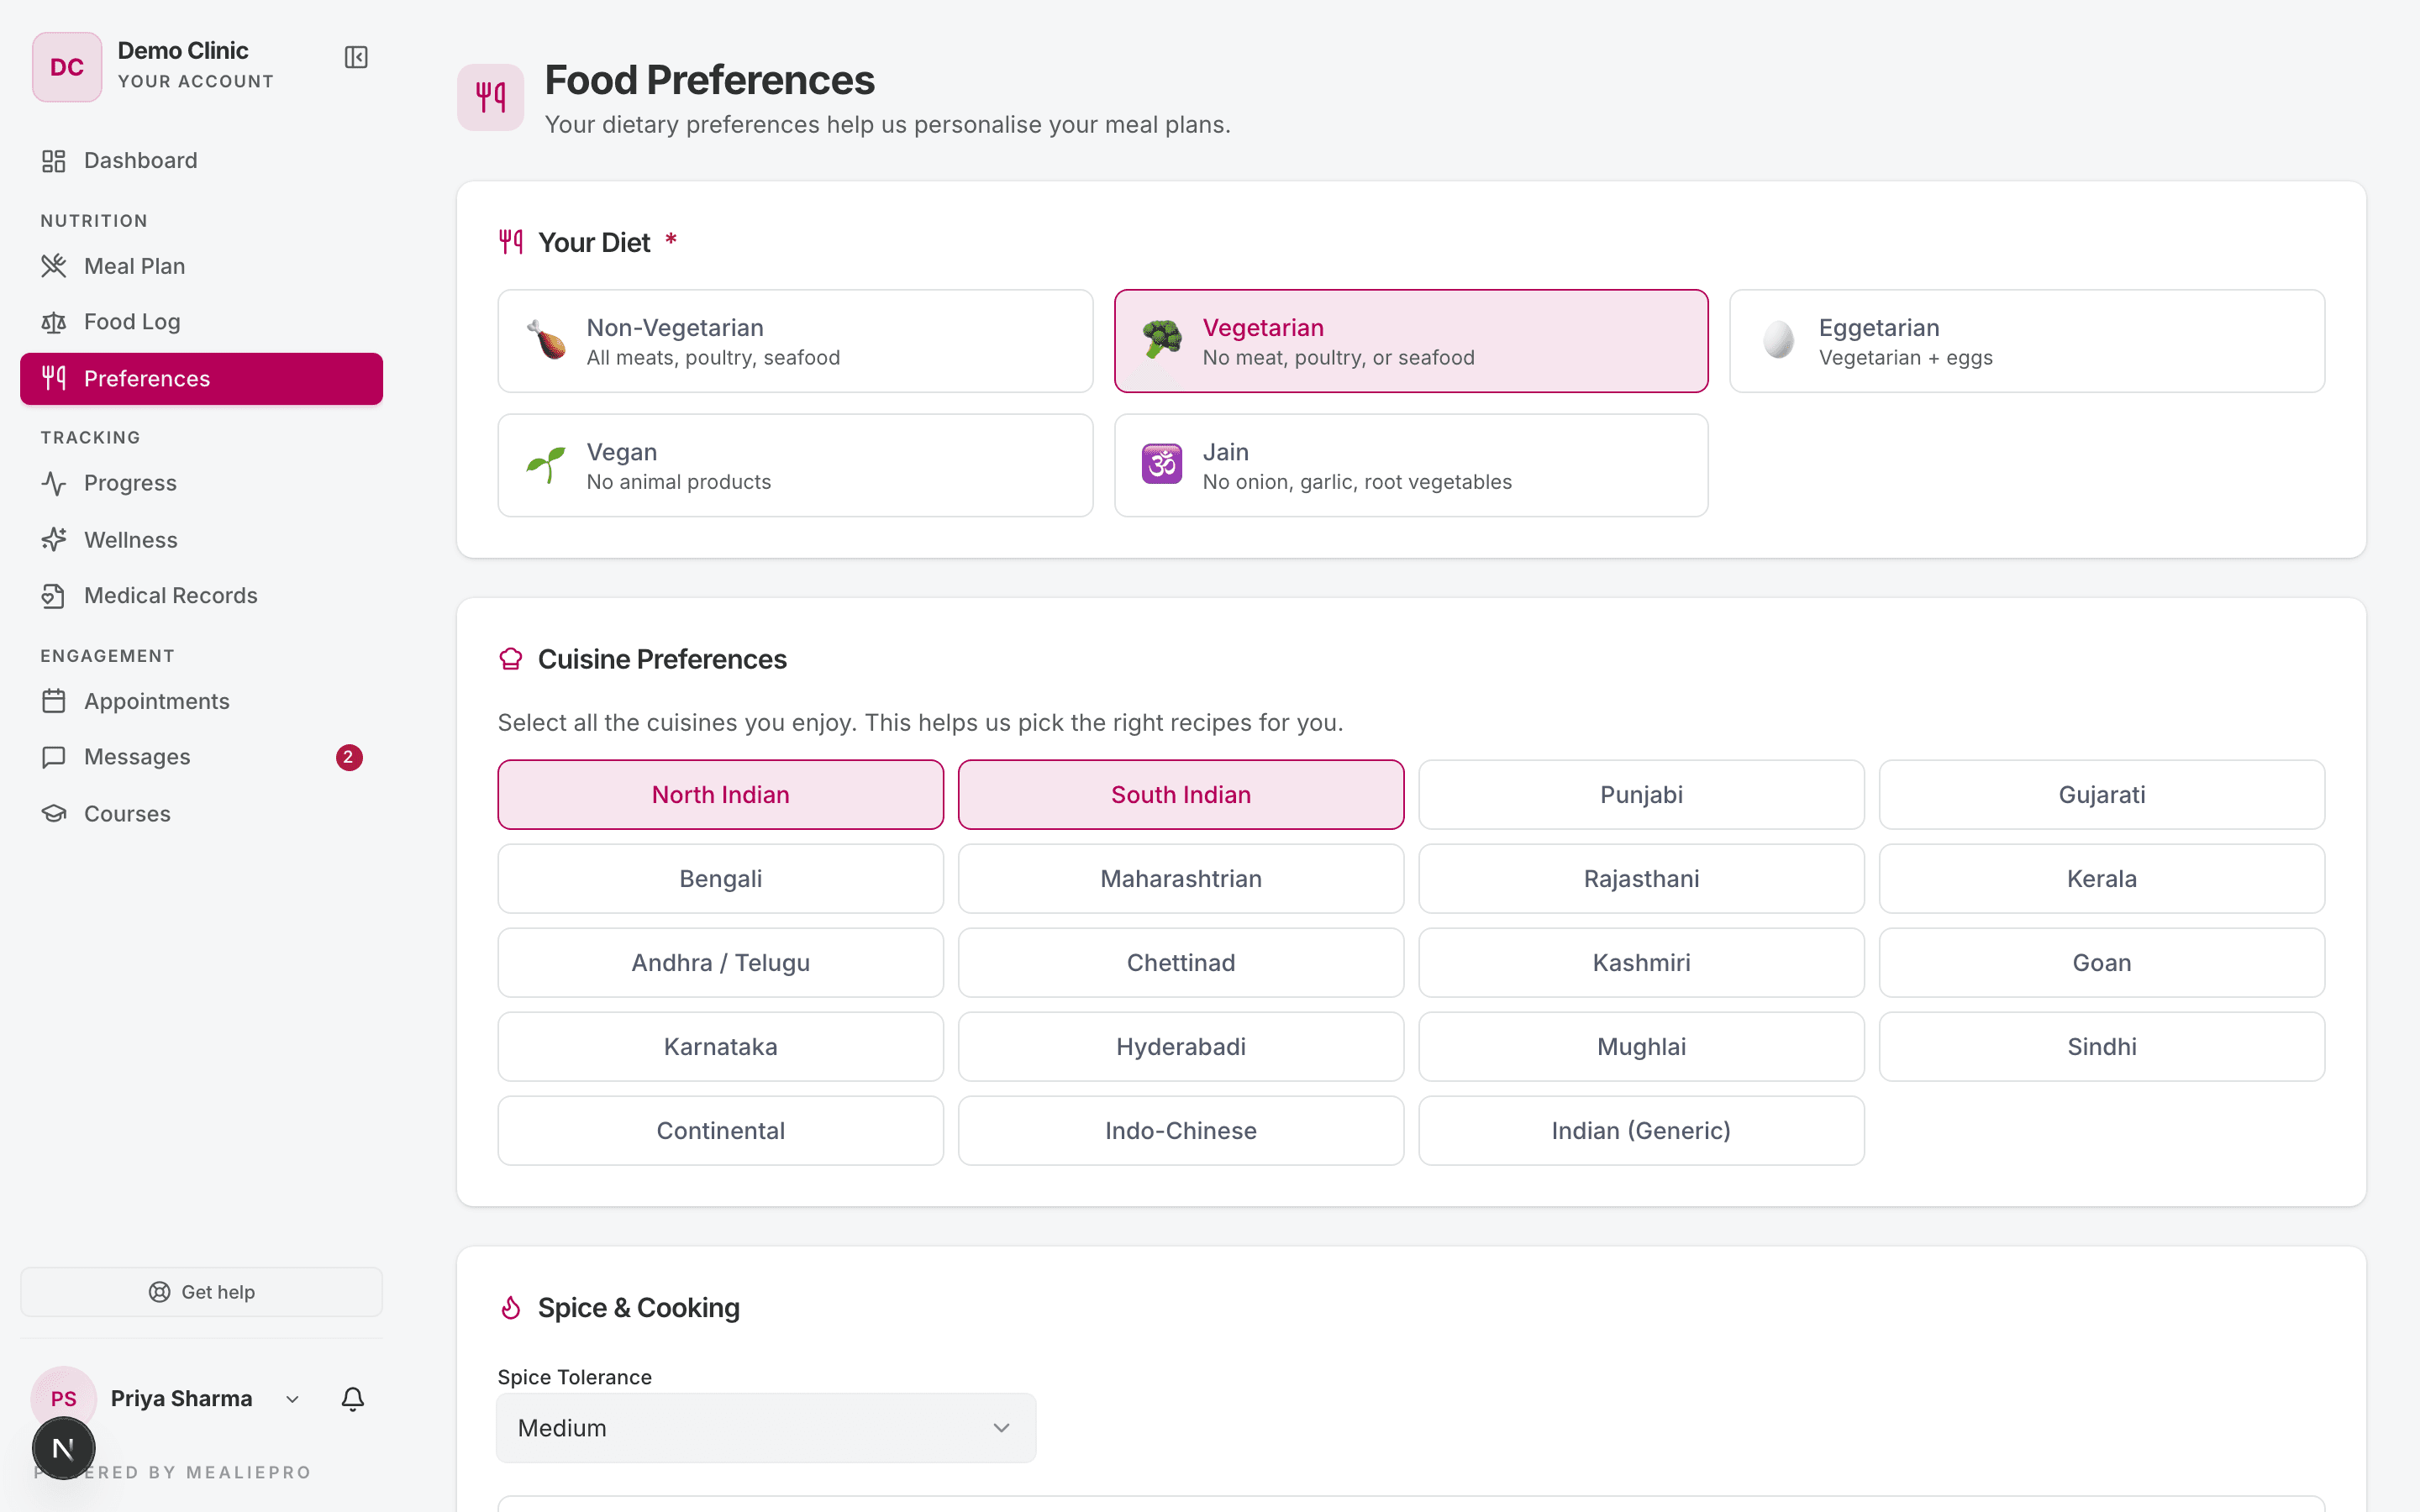Click the Dashboard grid icon
2420x1512 pixels.
point(54,161)
